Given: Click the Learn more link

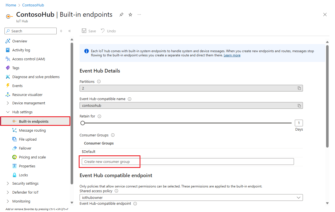Looking at the screenshot, I should point(232,55).
